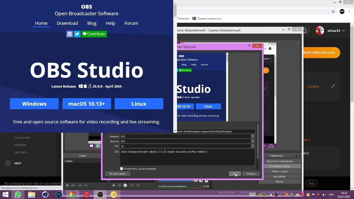Viewport: 354px width, 199px height.
Task: Open the Discord icon on OBS site
Action: [70, 34]
